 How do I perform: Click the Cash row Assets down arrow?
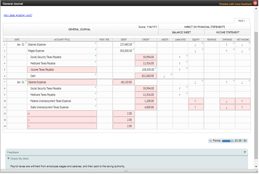tap(164, 76)
